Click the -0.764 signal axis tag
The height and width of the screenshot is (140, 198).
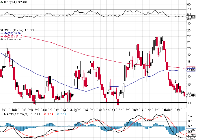click(191, 135)
